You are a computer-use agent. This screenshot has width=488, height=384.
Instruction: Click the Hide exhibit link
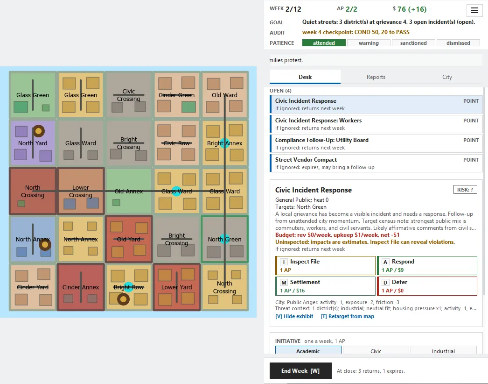[294, 316]
